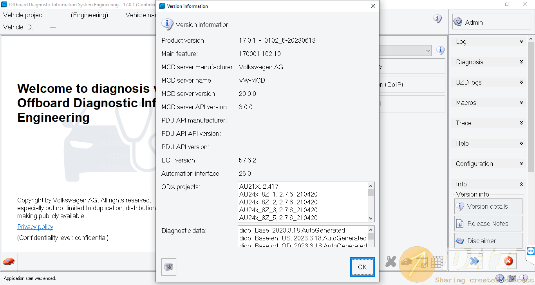Collapse the Info section
The image size is (535, 285).
pyautogui.click(x=488, y=184)
